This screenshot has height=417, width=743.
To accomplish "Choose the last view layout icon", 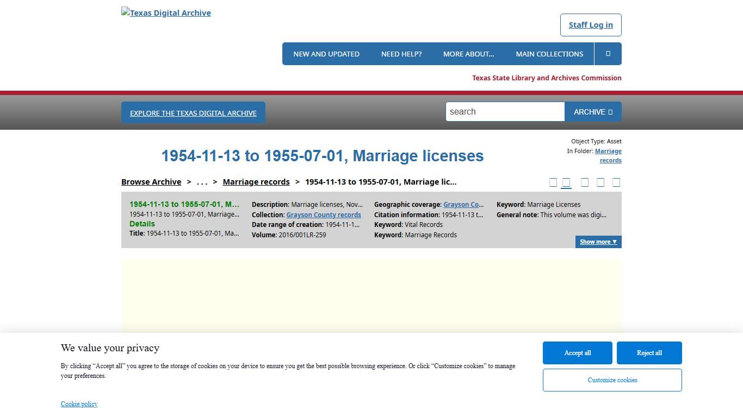I will point(616,182).
